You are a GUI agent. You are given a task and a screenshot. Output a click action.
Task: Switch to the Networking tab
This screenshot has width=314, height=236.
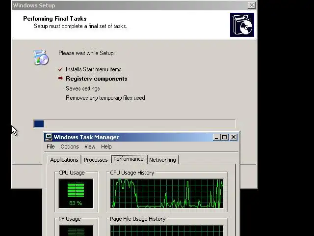coord(162,160)
